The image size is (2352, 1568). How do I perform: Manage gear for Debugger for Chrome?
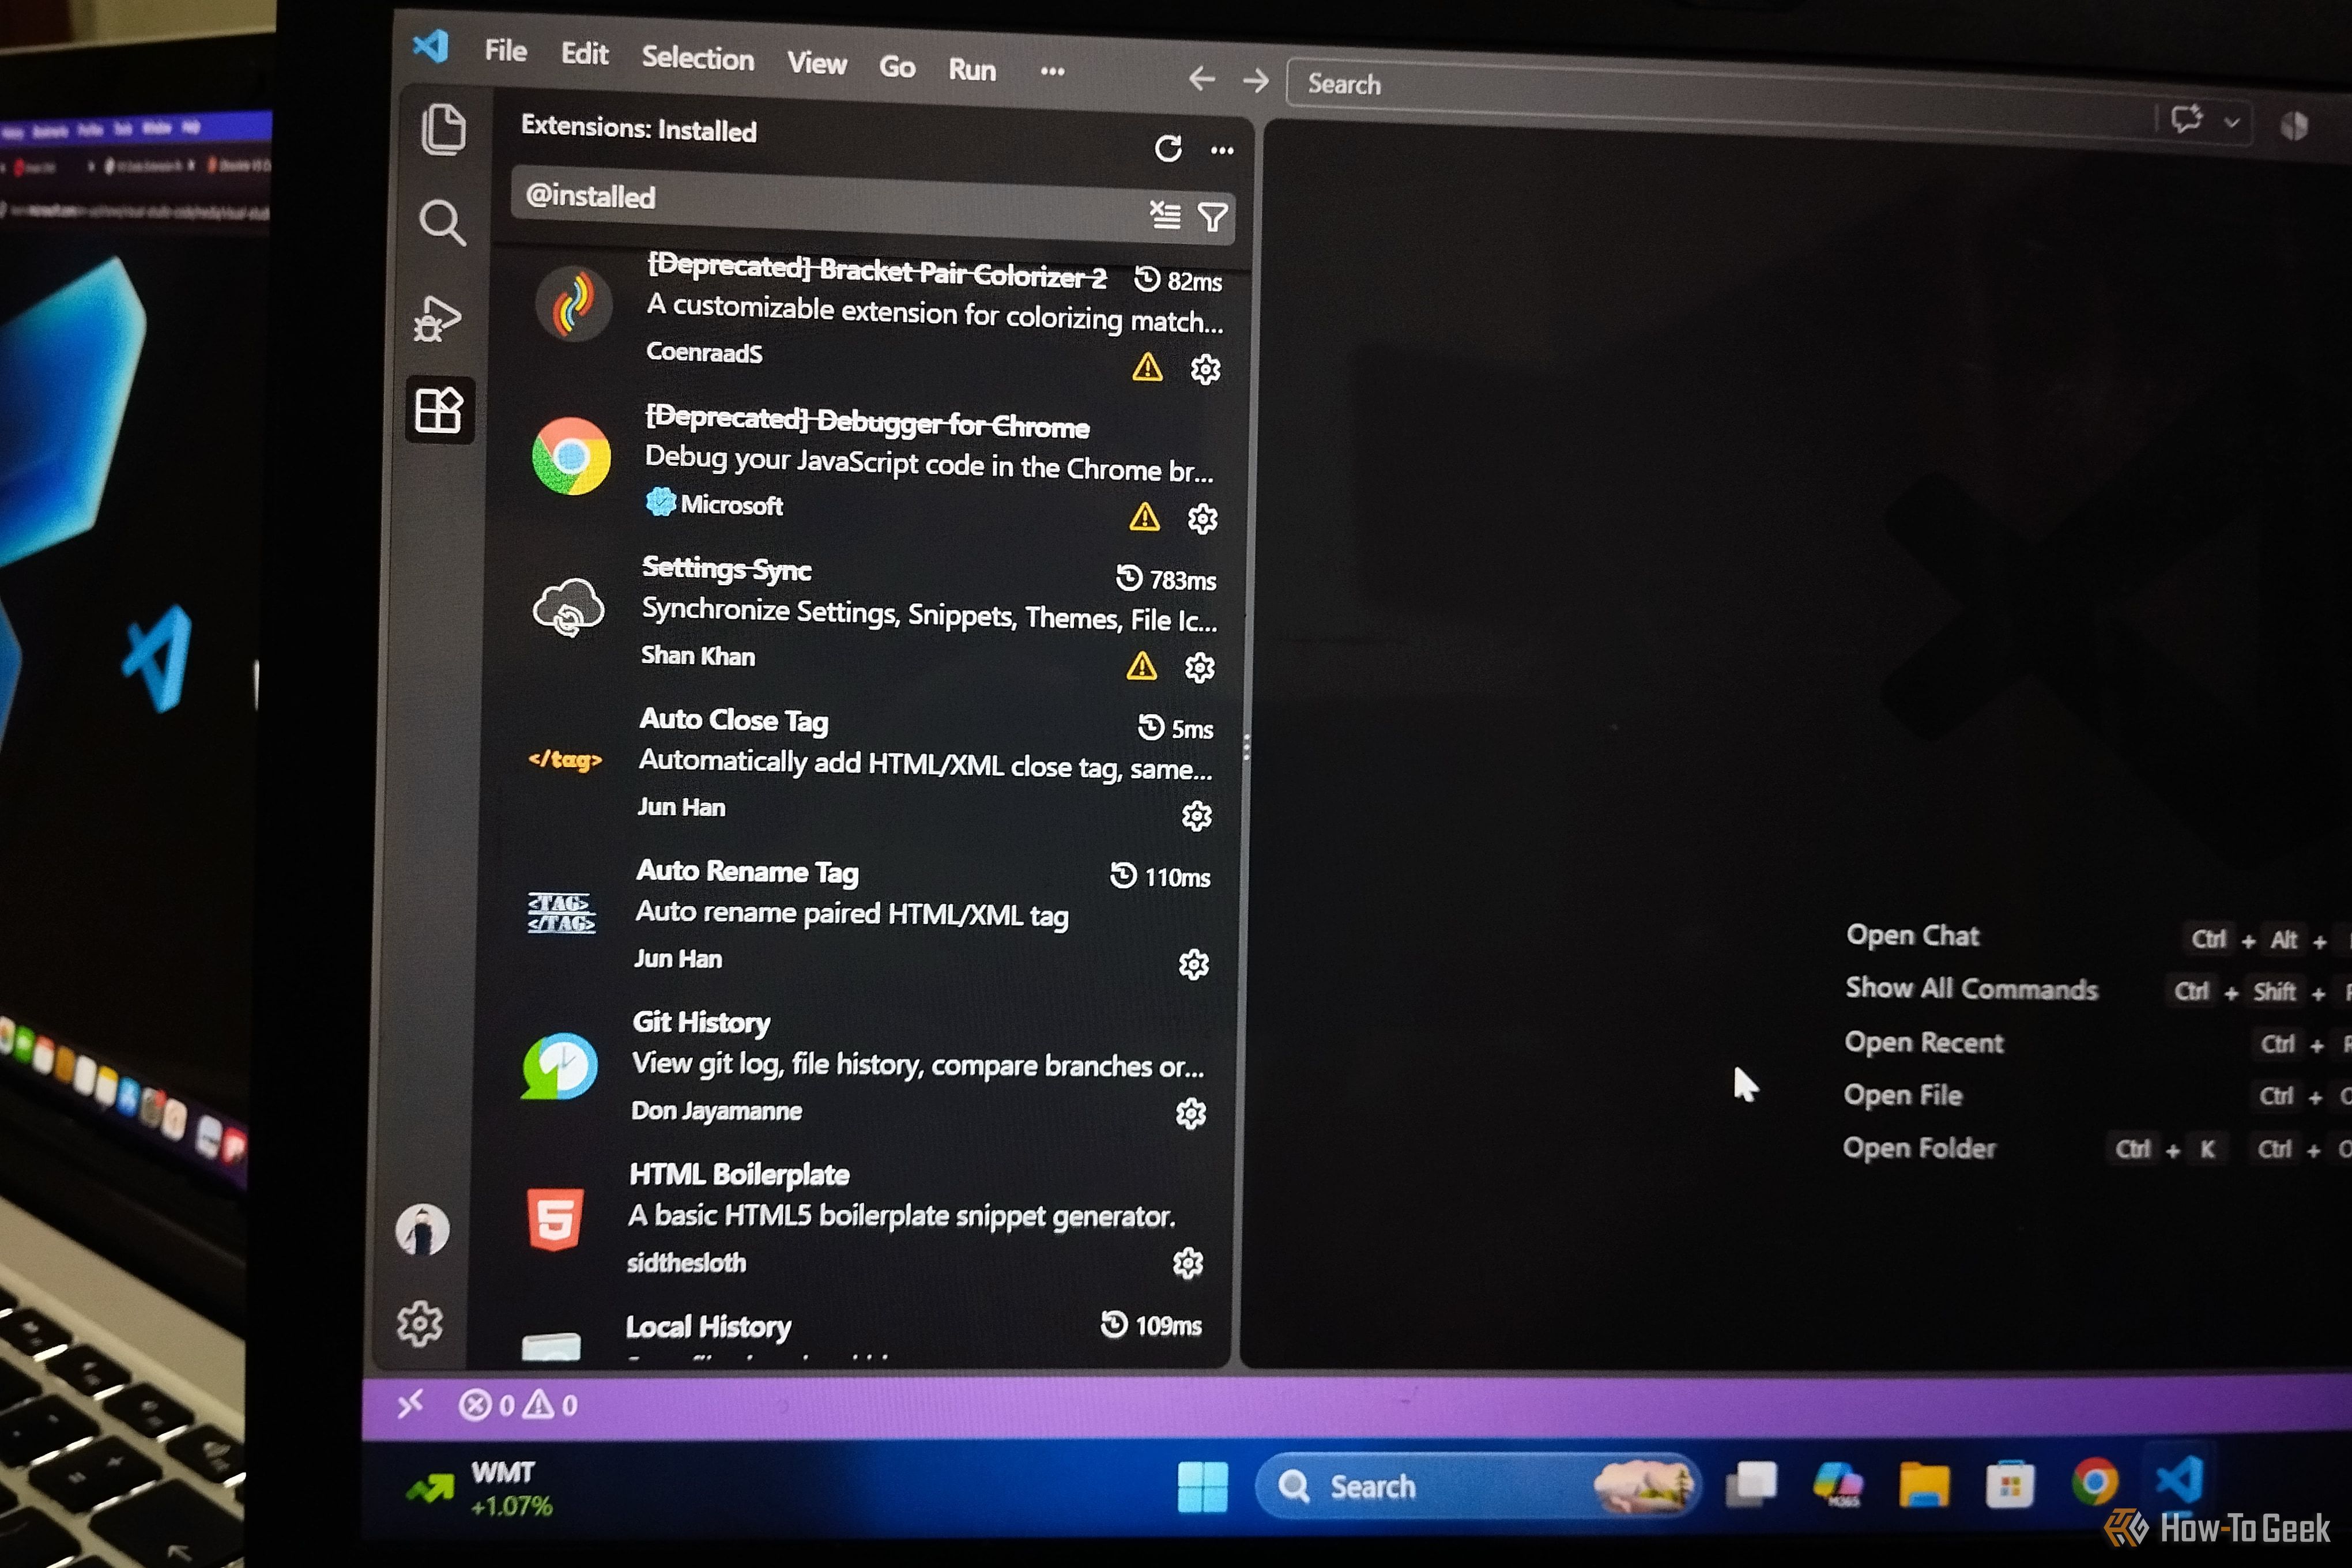pyautogui.click(x=1202, y=519)
